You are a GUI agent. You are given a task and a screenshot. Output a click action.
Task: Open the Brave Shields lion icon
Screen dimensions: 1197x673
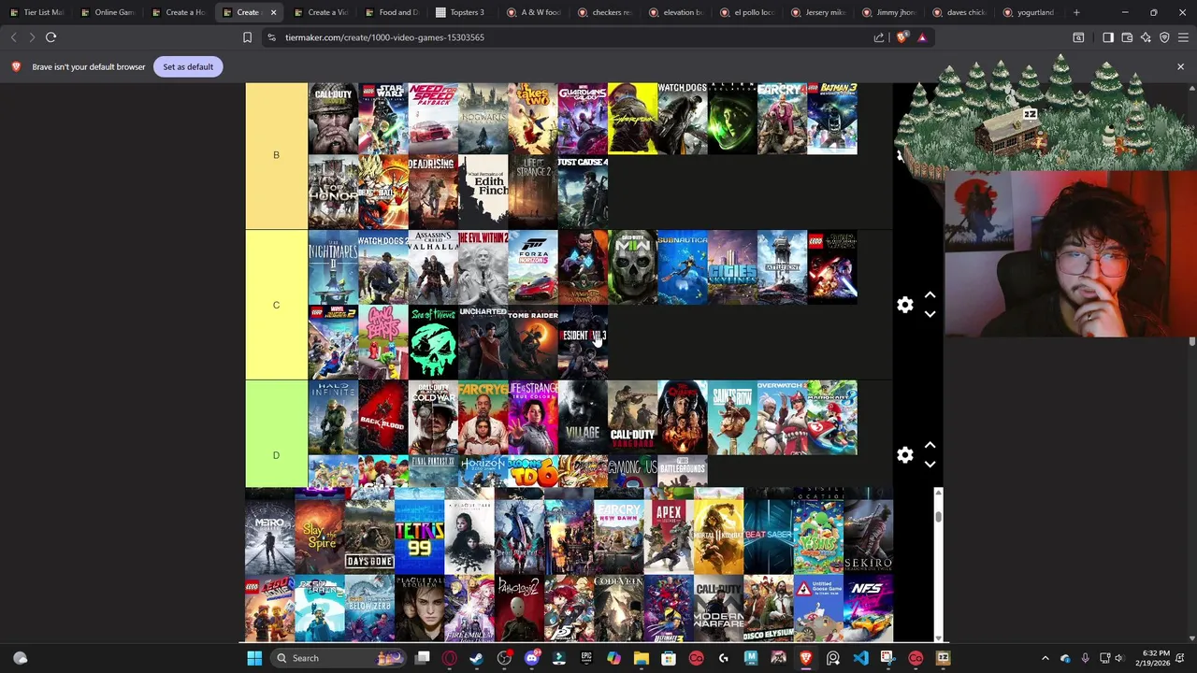coord(901,37)
